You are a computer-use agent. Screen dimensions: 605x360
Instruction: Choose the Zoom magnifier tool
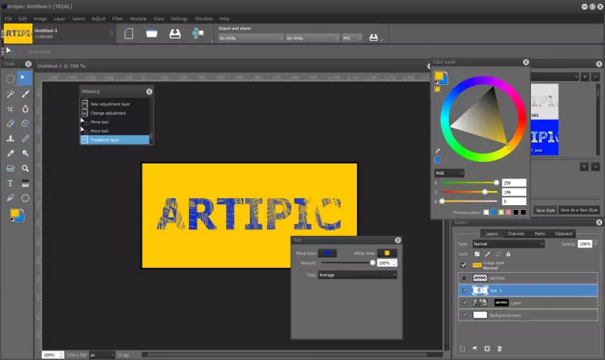pyautogui.click(x=25, y=168)
